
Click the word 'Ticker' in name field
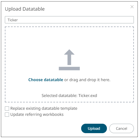[13, 20]
